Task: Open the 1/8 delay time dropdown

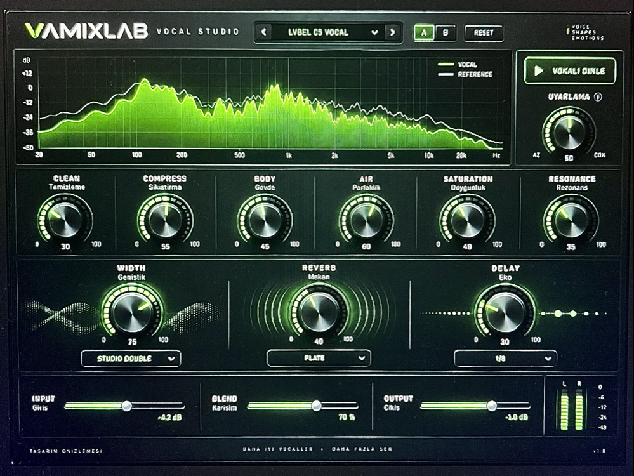Action: 505,359
